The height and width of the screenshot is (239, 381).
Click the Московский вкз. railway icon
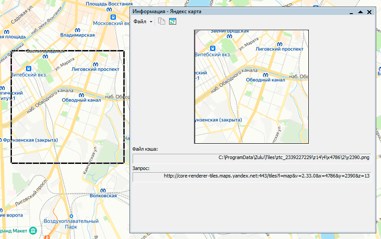(113, 17)
